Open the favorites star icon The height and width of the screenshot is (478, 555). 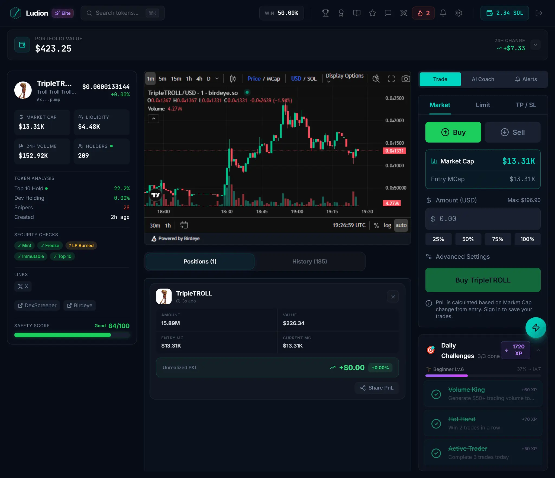pyautogui.click(x=372, y=13)
